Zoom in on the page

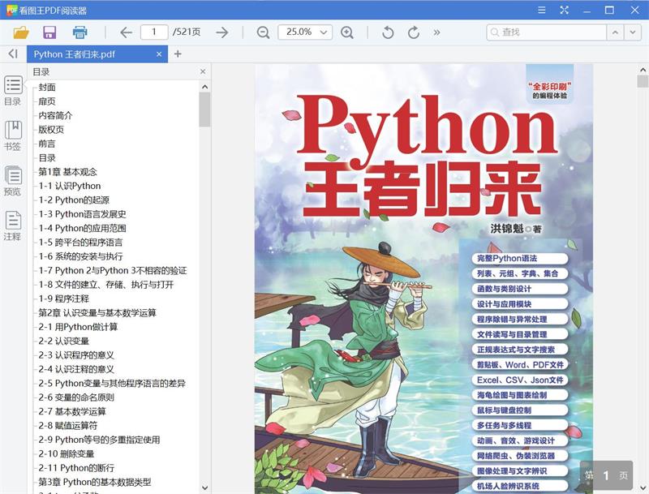tap(347, 32)
